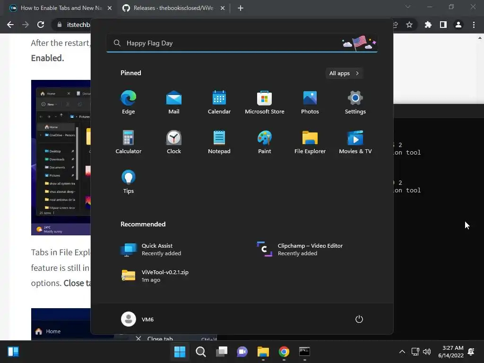The height and width of the screenshot is (363, 484).
Task: Open Edge from the pinned apps
Action: pos(129,102)
